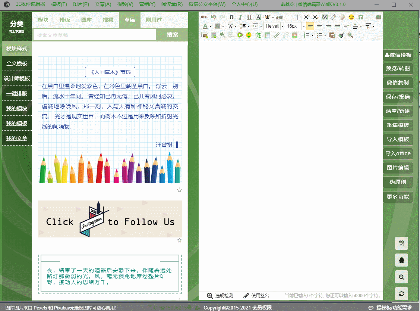420x311 pixels.
Task: Toggle underline formatting
Action: 249,17
